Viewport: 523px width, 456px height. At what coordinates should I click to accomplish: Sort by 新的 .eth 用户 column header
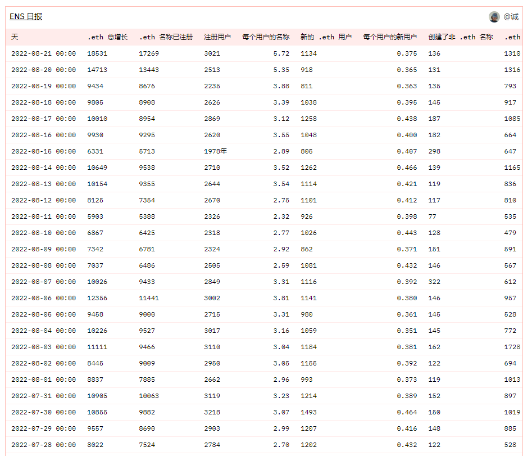(x=326, y=37)
